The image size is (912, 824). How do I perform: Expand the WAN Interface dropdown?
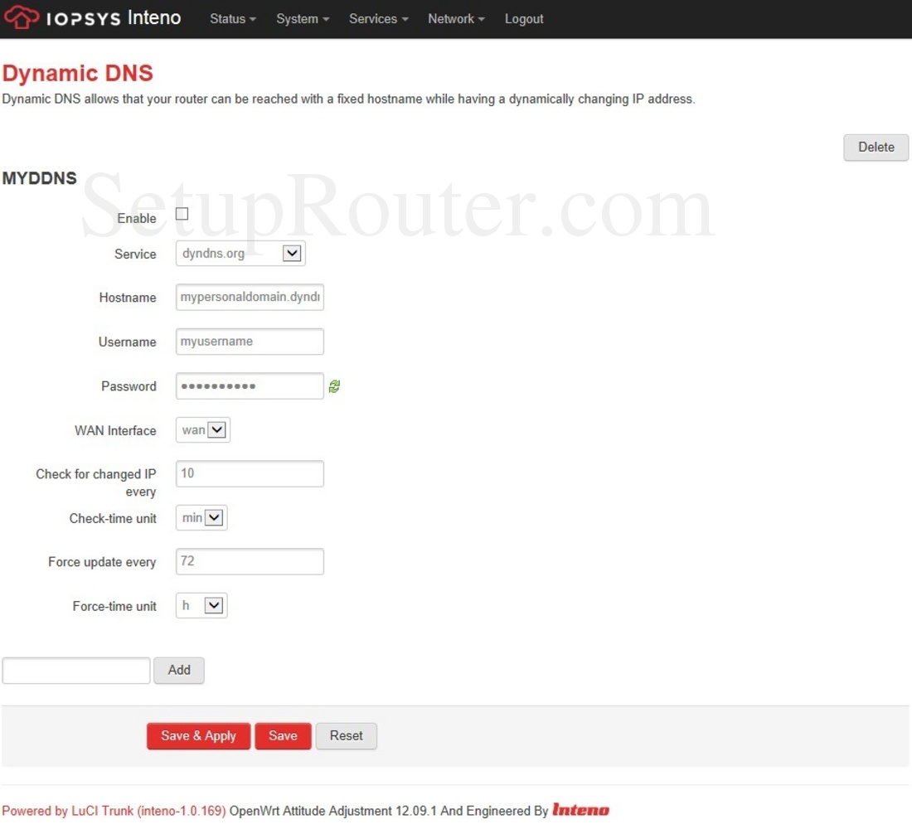[x=203, y=430]
